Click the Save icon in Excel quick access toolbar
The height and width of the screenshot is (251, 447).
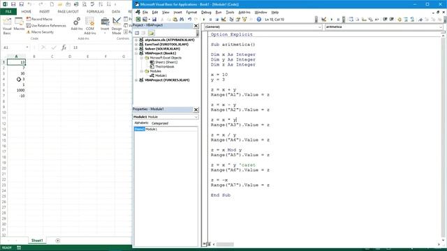pyautogui.click(x=13, y=4)
